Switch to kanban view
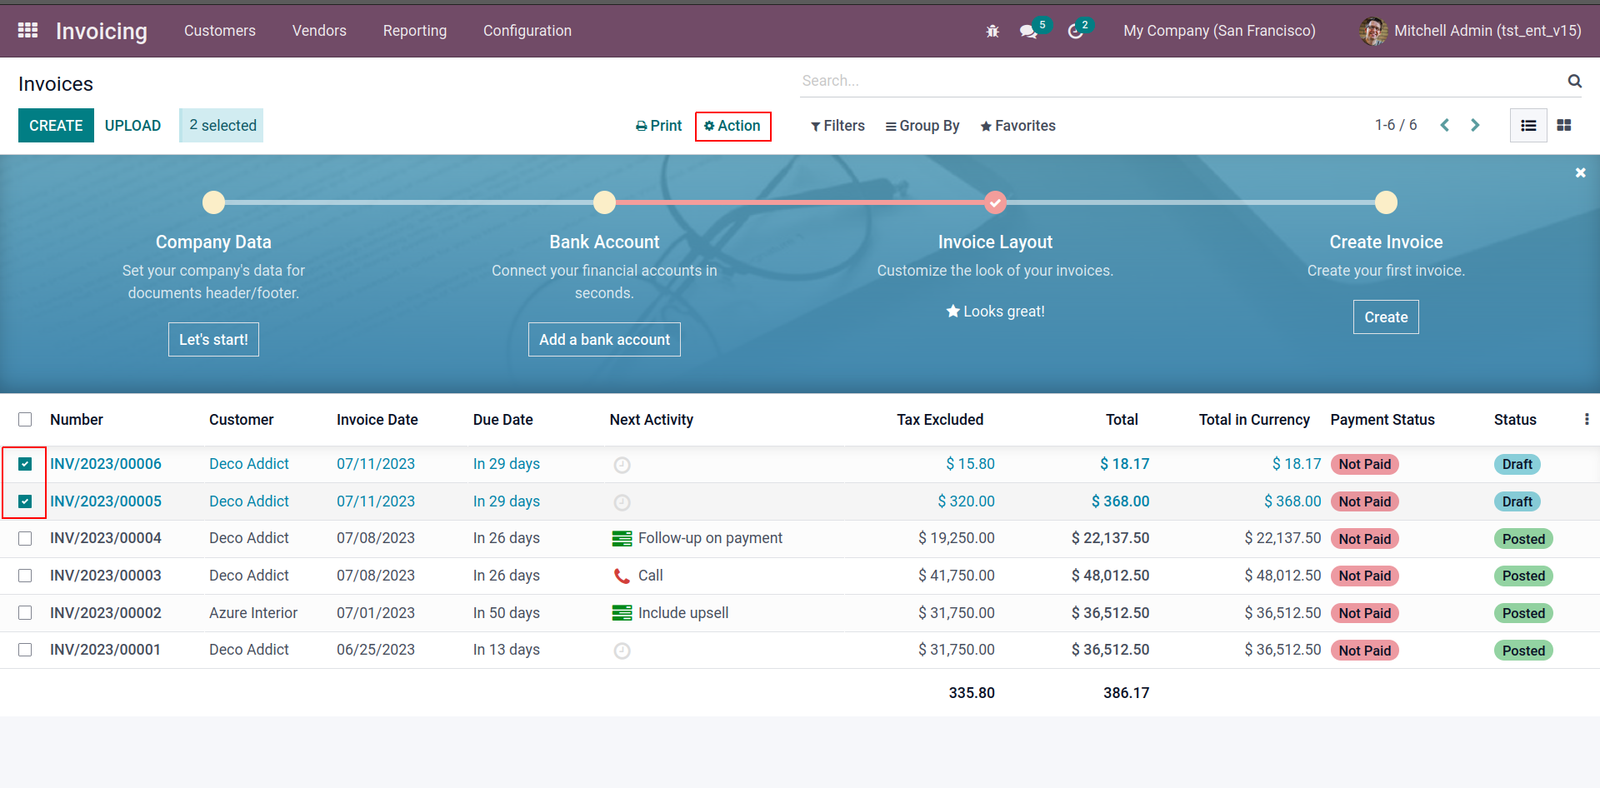 (1564, 126)
